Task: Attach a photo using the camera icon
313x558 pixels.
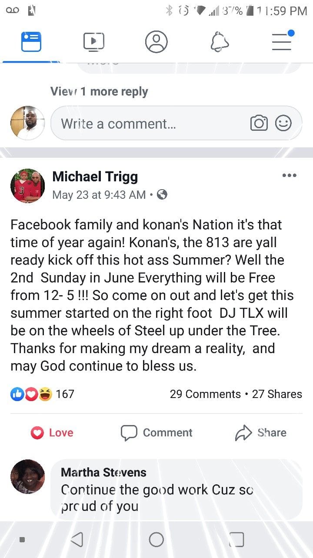Action: tap(260, 123)
